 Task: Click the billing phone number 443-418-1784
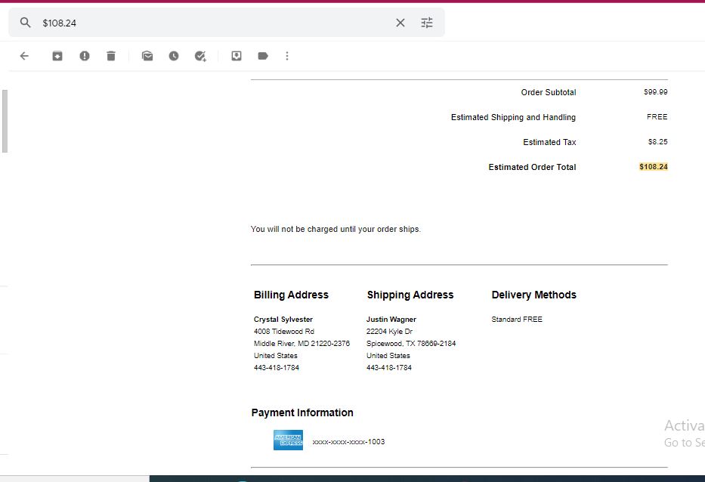tap(276, 368)
